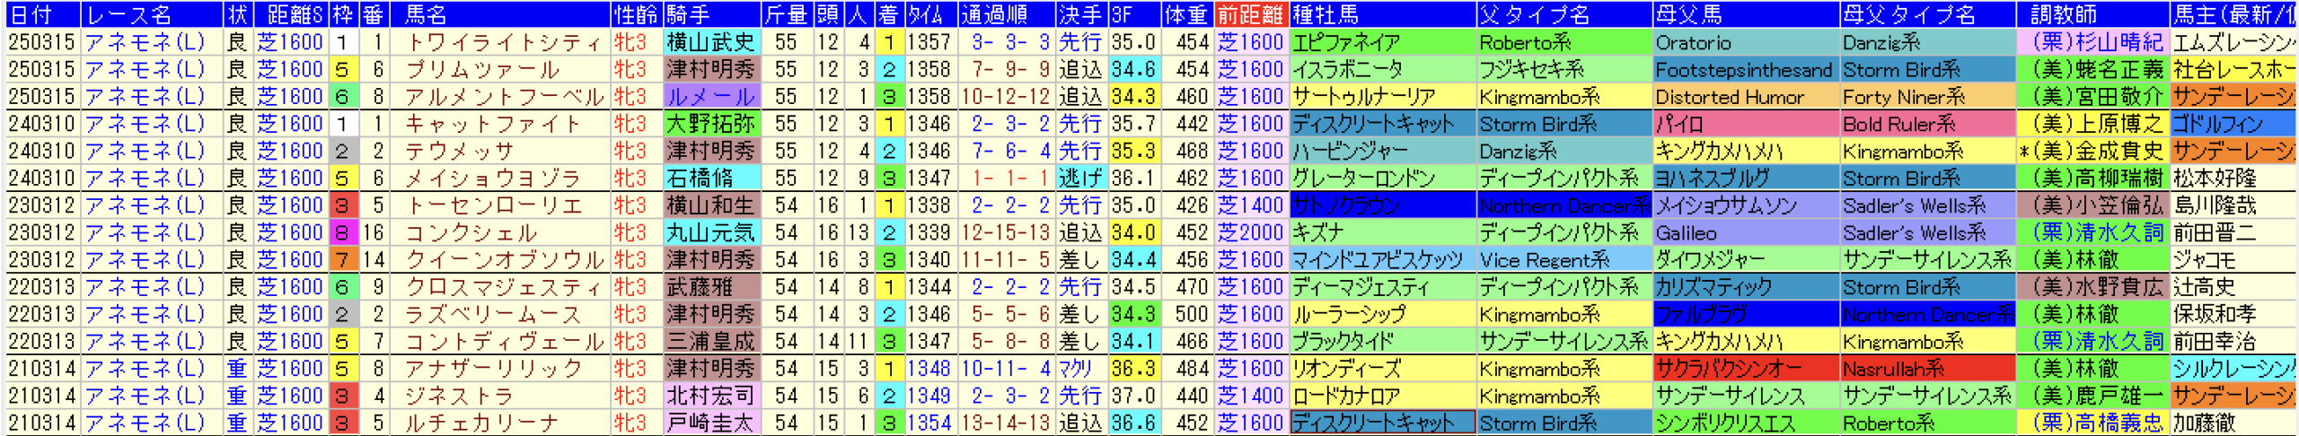Select trainer (栗)杉山晴紀
The height and width of the screenshot is (436, 2299).
[2092, 42]
